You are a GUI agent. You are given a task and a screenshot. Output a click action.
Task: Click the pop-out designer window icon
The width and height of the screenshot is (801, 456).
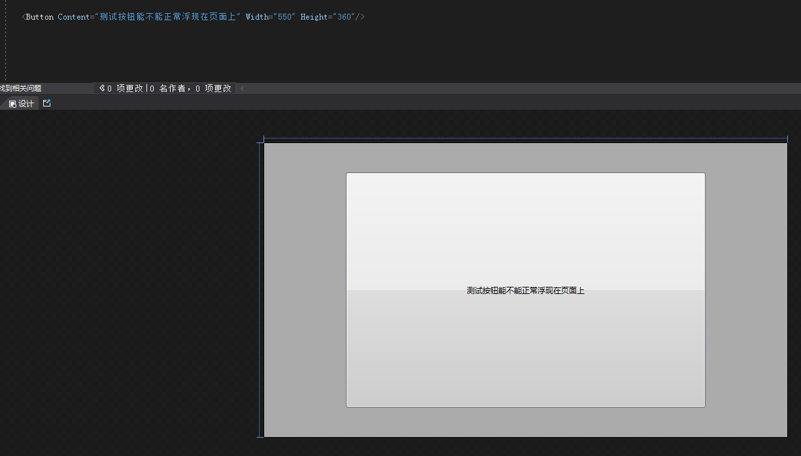[x=46, y=103]
